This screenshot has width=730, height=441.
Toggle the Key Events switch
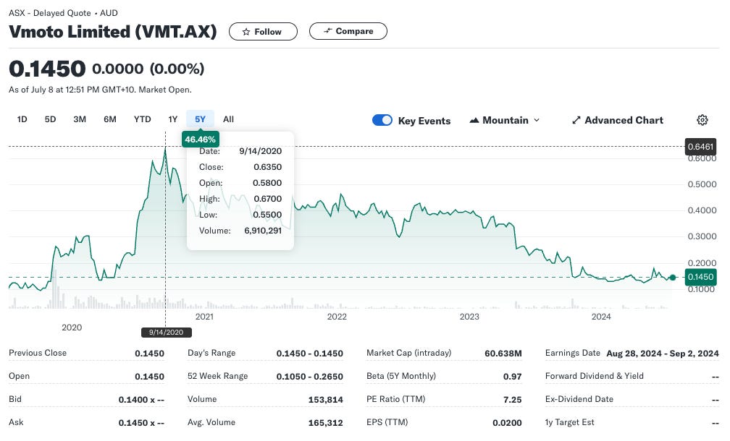click(x=382, y=120)
